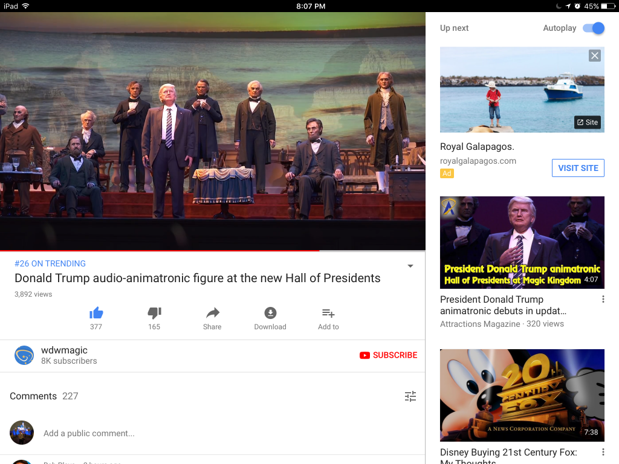Open options menu for Disney Buying Fox video
Viewport: 619px width, 464px height.
603,453
